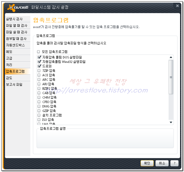This screenshot has width=184, height=172.
Task: Confirm settings with the 확인 button
Action: (147, 163)
